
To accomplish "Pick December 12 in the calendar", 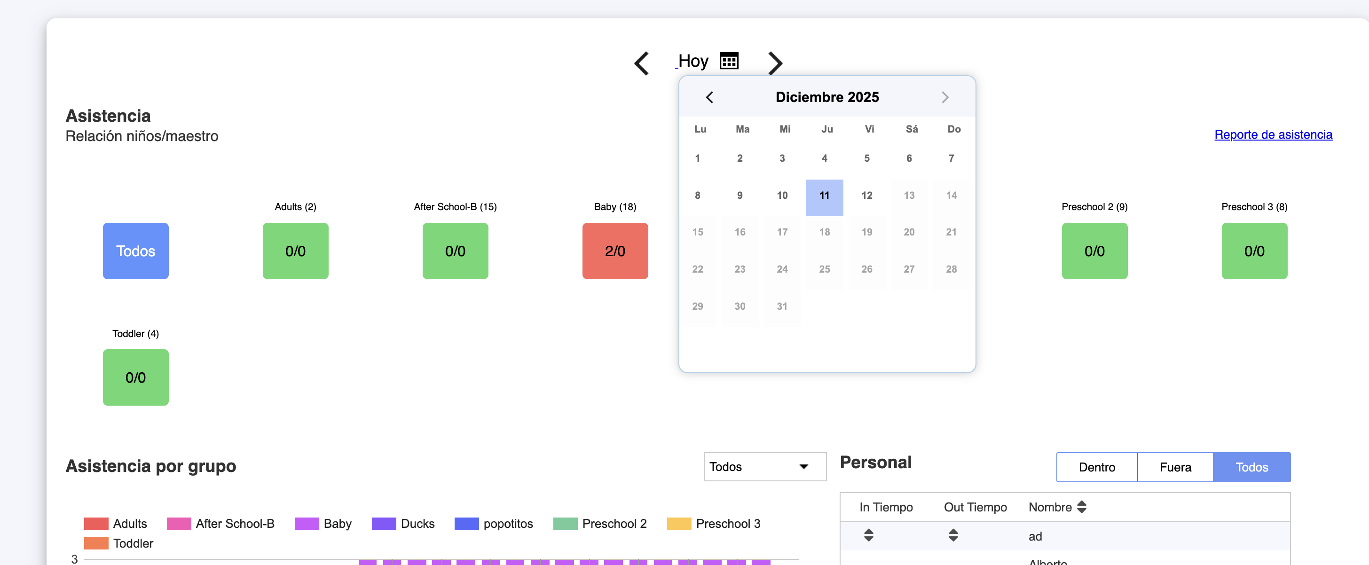I will (x=866, y=195).
